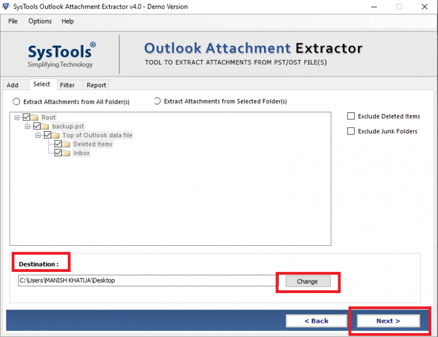The width and height of the screenshot is (438, 337).
Task: Click the backup.pst folder icon
Action: click(46, 126)
